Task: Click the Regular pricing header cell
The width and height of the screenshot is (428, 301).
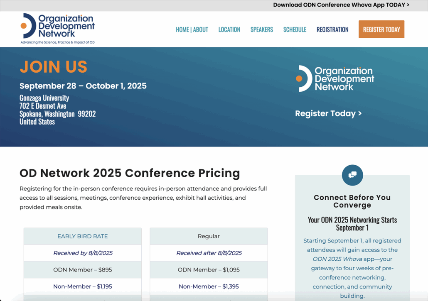Action: click(x=209, y=236)
